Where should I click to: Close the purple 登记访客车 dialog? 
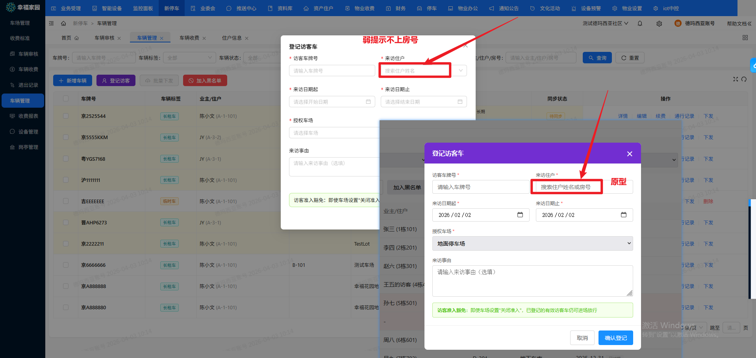pyautogui.click(x=629, y=154)
